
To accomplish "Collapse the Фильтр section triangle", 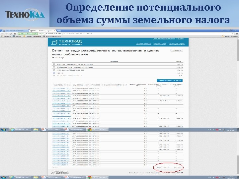I will pyautogui.click(x=53, y=58).
